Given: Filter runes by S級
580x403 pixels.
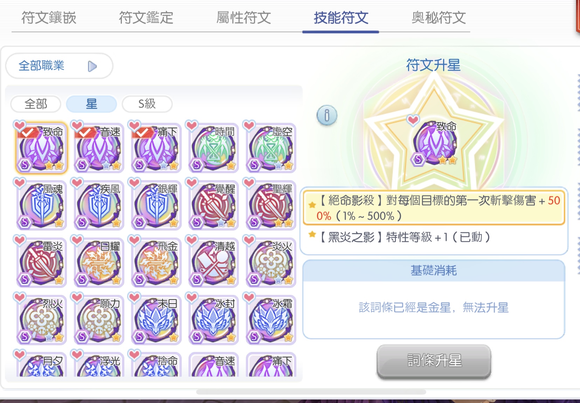Looking at the screenshot, I should click(x=147, y=104).
